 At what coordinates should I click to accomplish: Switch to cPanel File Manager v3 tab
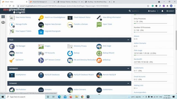pos(42,2)
